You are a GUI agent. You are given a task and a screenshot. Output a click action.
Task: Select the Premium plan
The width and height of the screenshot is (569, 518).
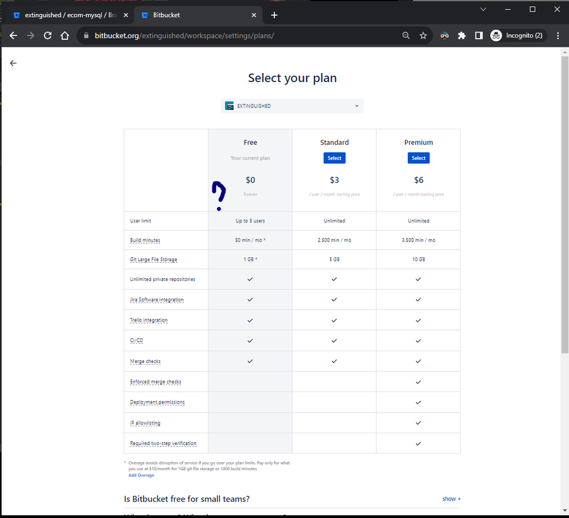pos(419,158)
